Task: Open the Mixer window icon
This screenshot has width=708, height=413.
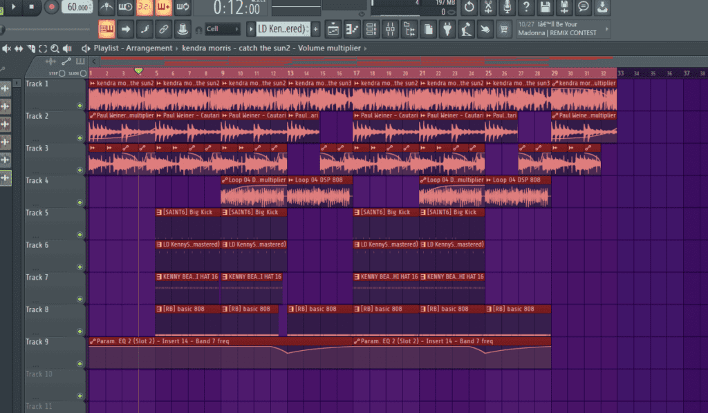Action: [390, 29]
